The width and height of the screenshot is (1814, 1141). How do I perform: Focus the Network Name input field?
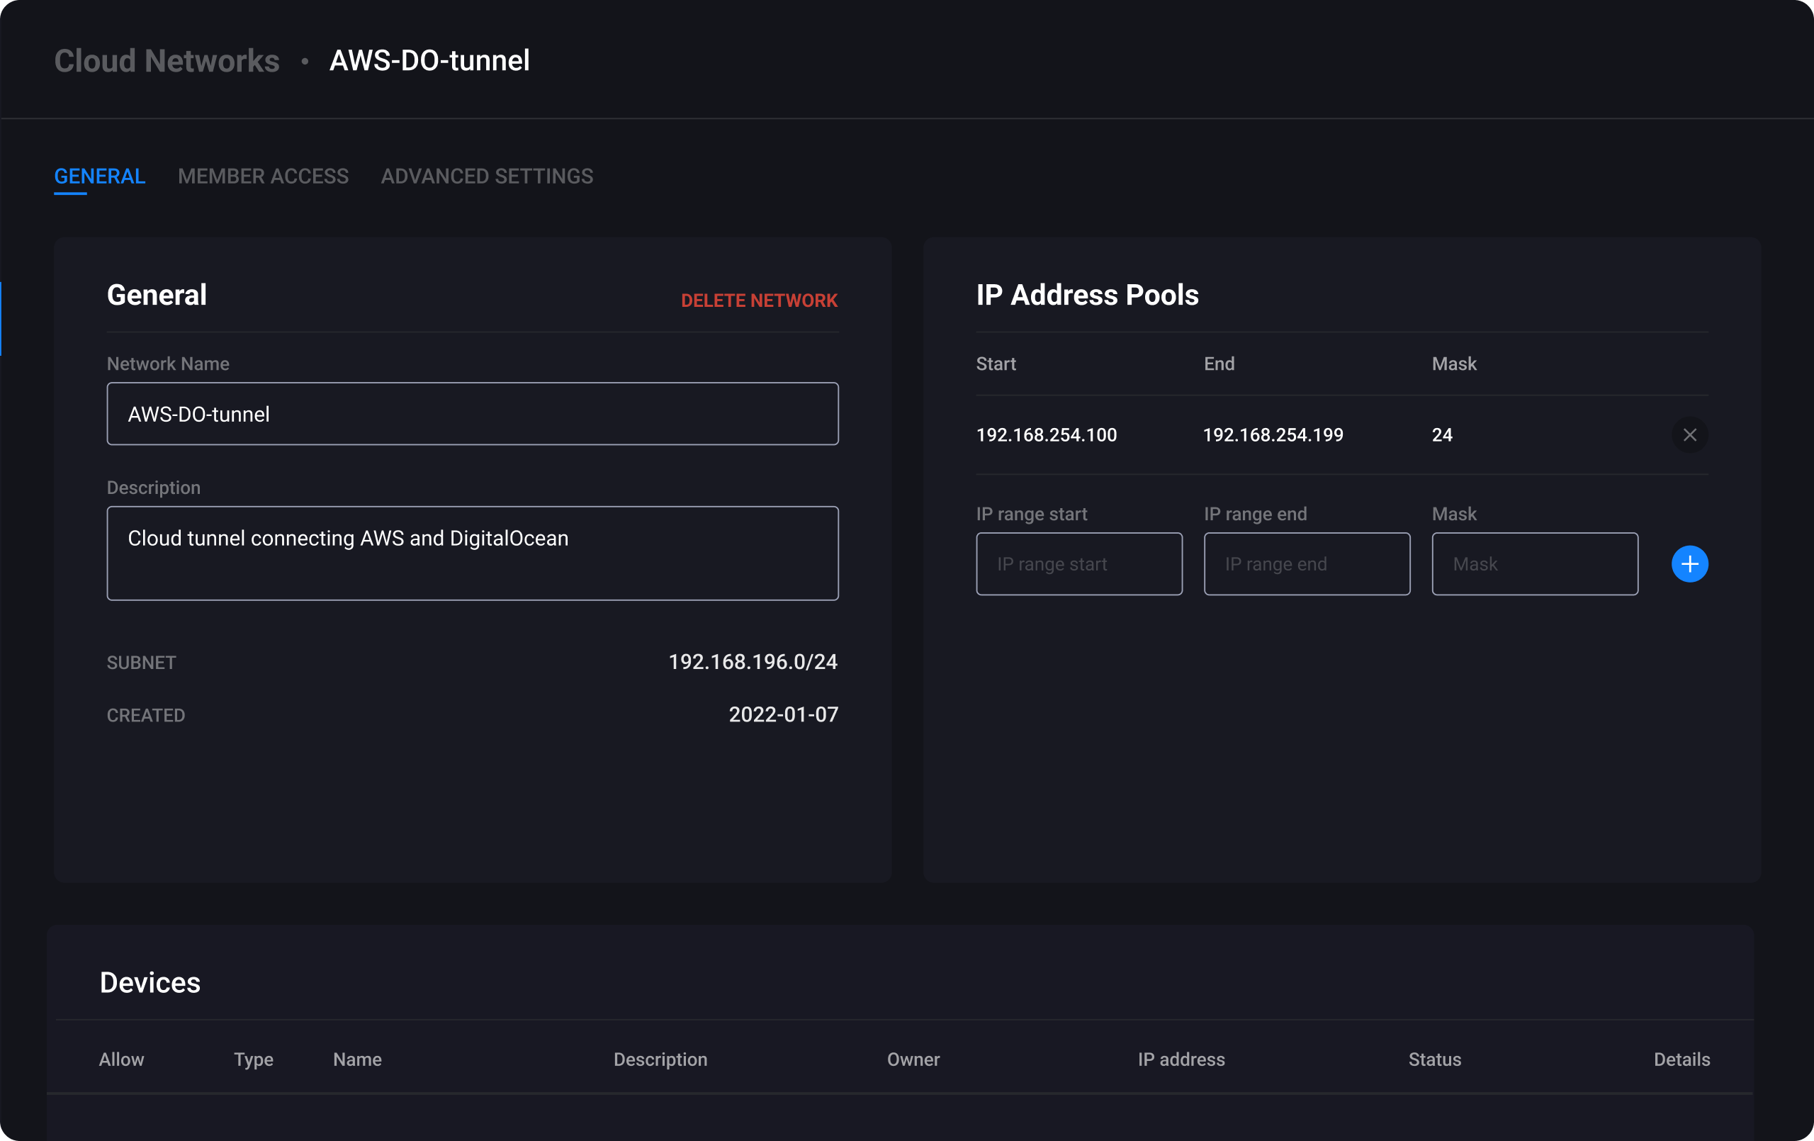click(473, 414)
